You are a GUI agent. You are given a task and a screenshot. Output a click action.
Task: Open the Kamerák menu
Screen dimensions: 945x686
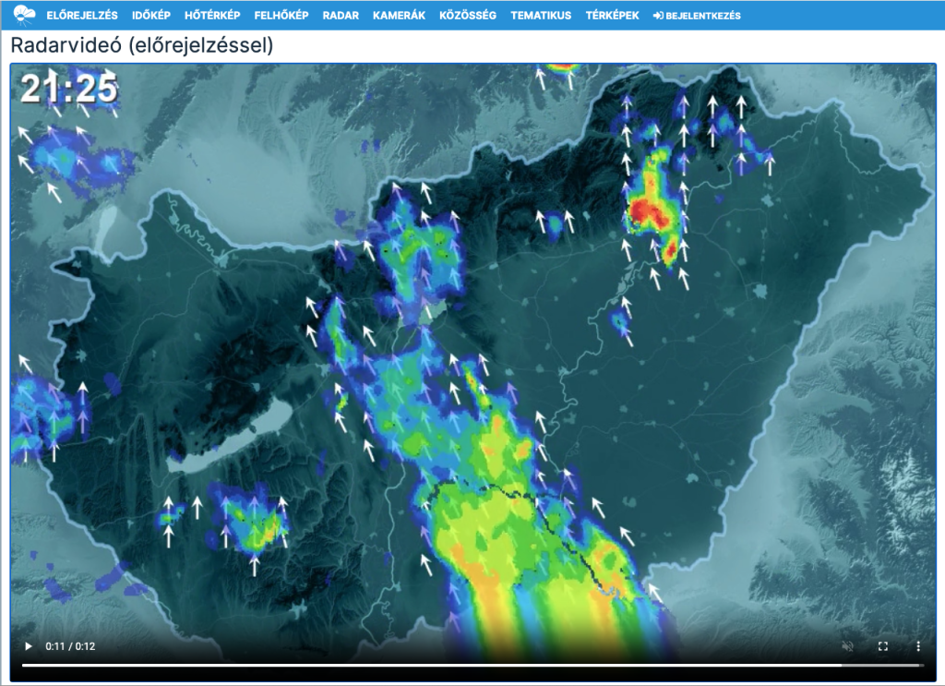399,16
